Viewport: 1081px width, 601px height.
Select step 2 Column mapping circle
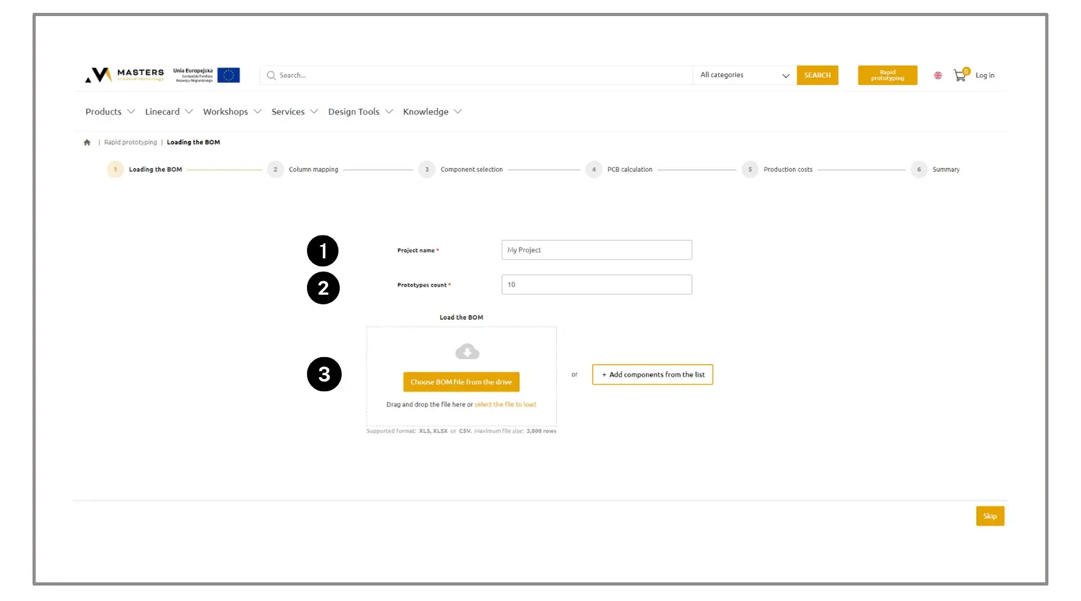(275, 170)
